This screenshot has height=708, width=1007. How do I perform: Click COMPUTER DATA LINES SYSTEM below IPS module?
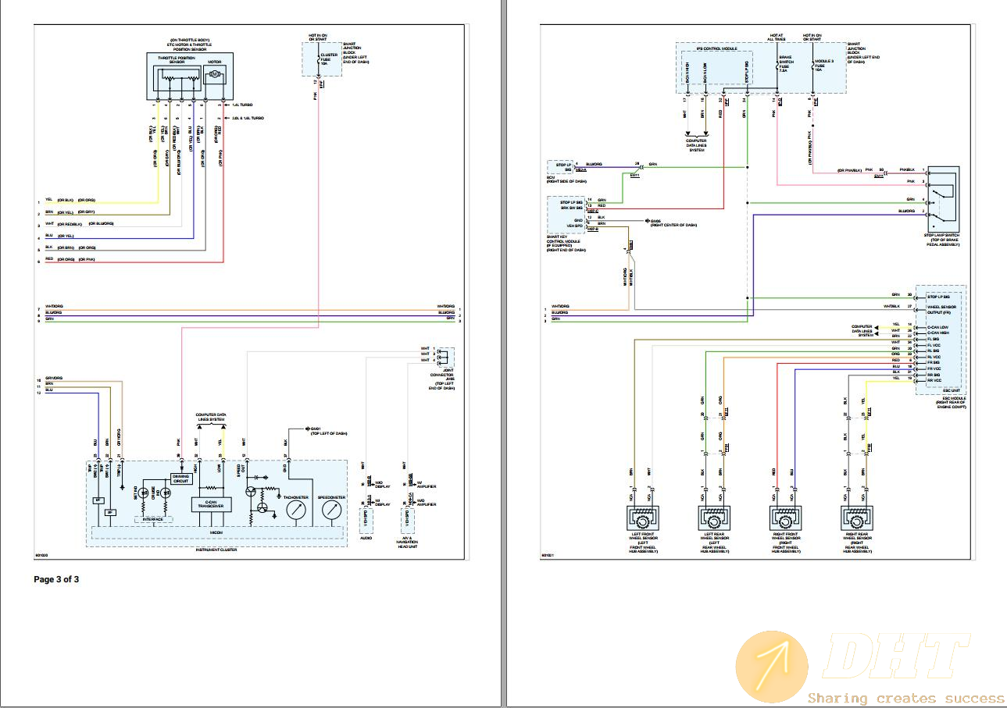pyautogui.click(x=696, y=145)
